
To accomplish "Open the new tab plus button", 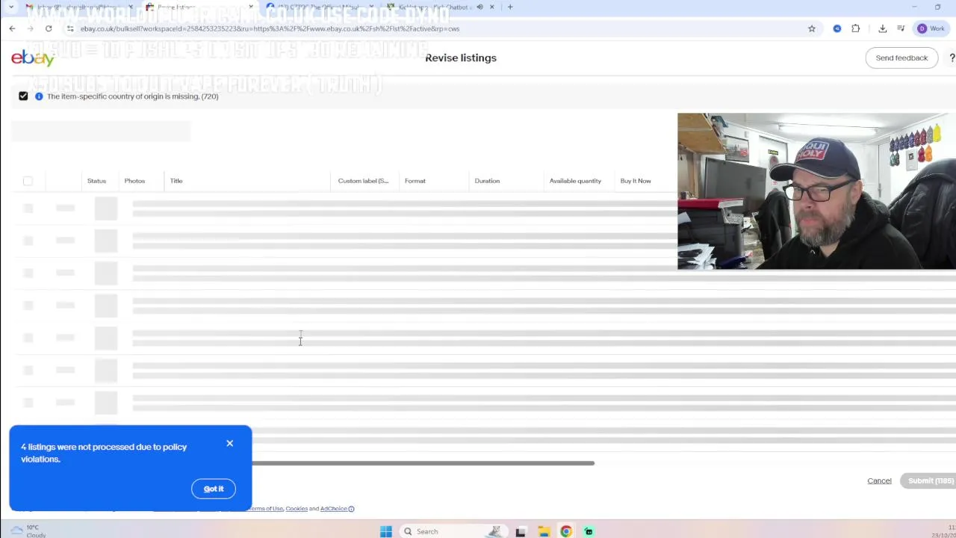I will (x=510, y=7).
